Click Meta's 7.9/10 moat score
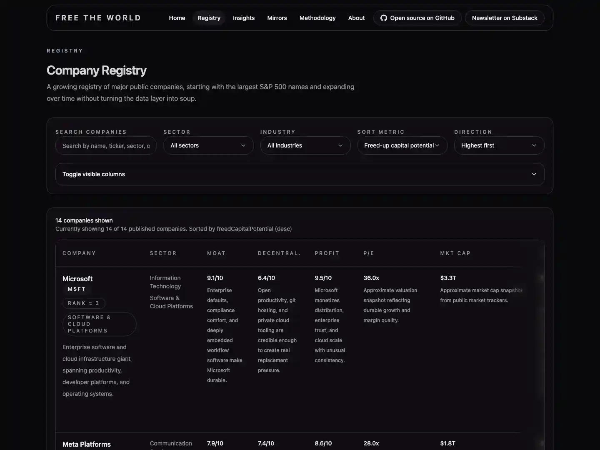Image resolution: width=600 pixels, height=450 pixels. click(215, 443)
